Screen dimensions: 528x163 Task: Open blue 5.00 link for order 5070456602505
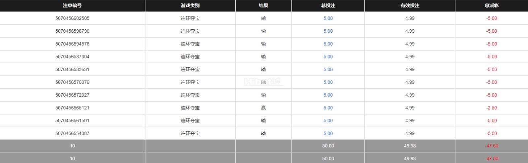[x=328, y=18]
